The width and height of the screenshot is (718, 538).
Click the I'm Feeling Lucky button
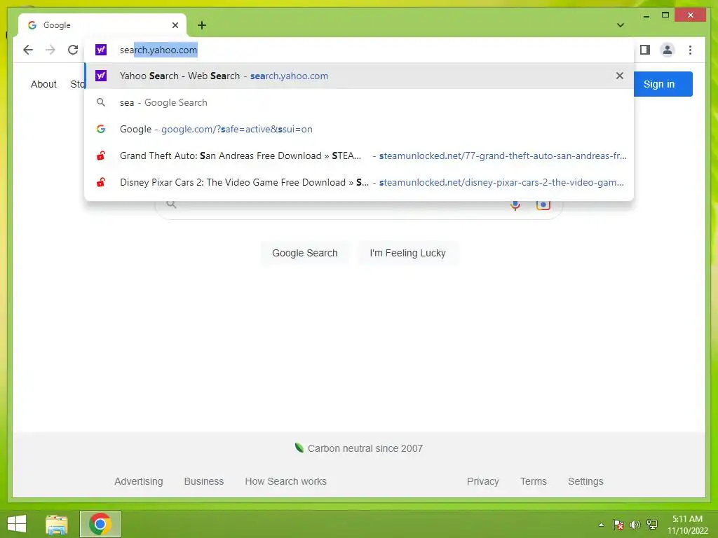coord(407,253)
